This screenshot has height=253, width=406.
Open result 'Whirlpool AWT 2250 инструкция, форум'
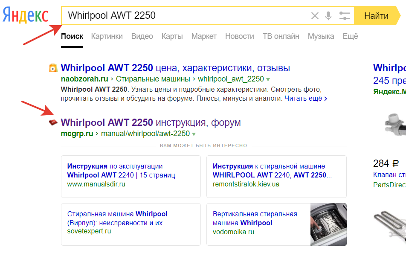pyautogui.click(x=151, y=122)
